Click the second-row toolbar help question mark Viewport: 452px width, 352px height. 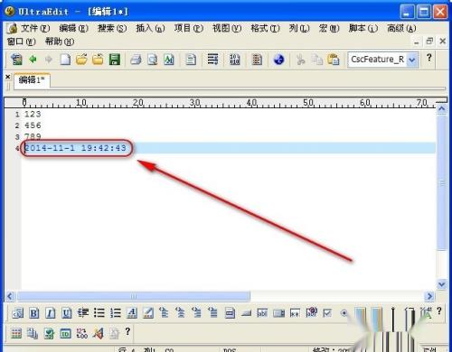coord(127,331)
